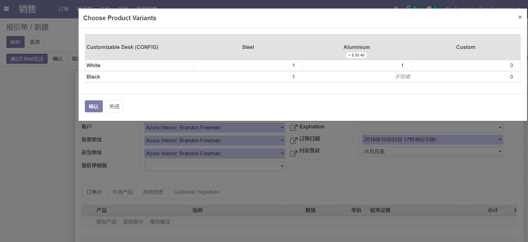528x242 pixels.
Task: Edit the White Steel quantity field
Action: (x=248, y=66)
